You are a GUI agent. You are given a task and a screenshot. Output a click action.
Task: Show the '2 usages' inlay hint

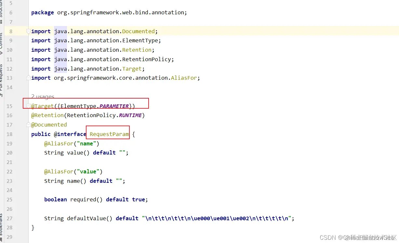point(43,97)
